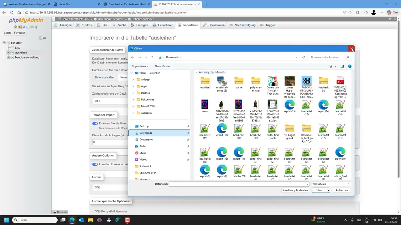Collapse the Anfang des Monats group
This screenshot has width=401, height=225.
[x=197, y=72]
